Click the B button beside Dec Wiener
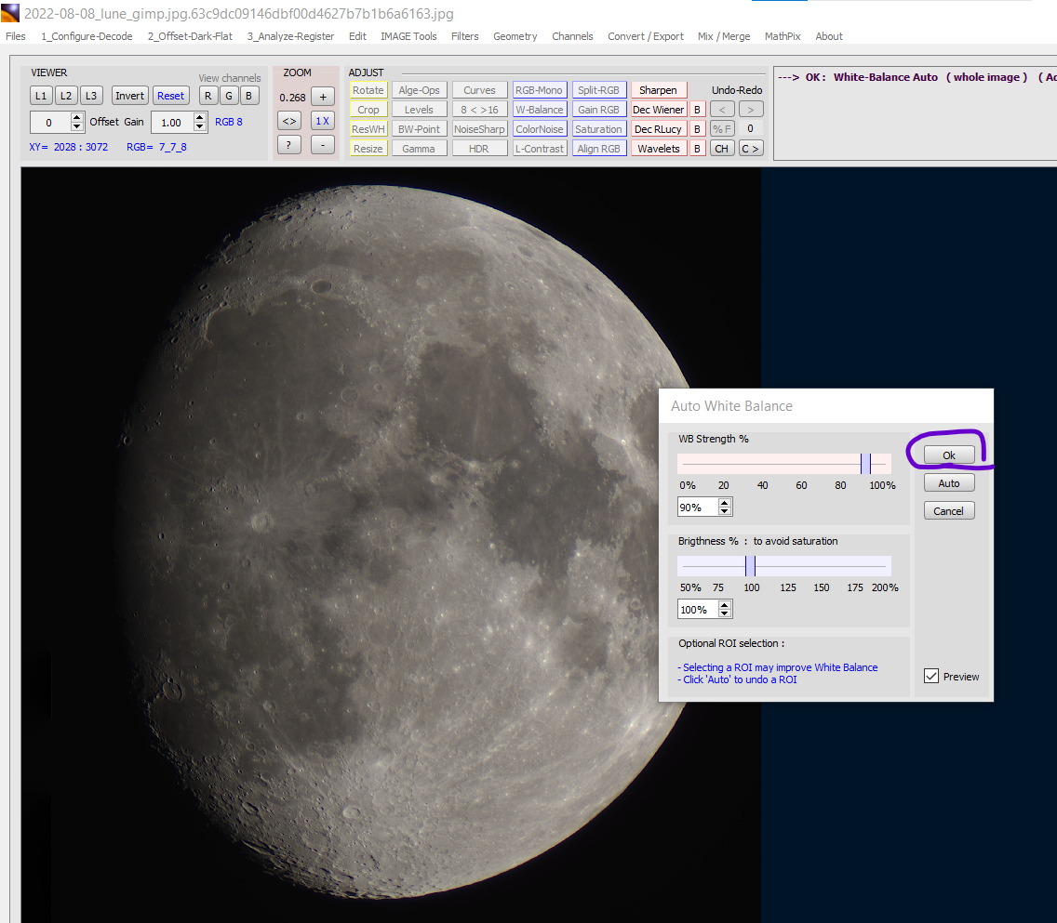1057x923 pixels. tap(697, 110)
